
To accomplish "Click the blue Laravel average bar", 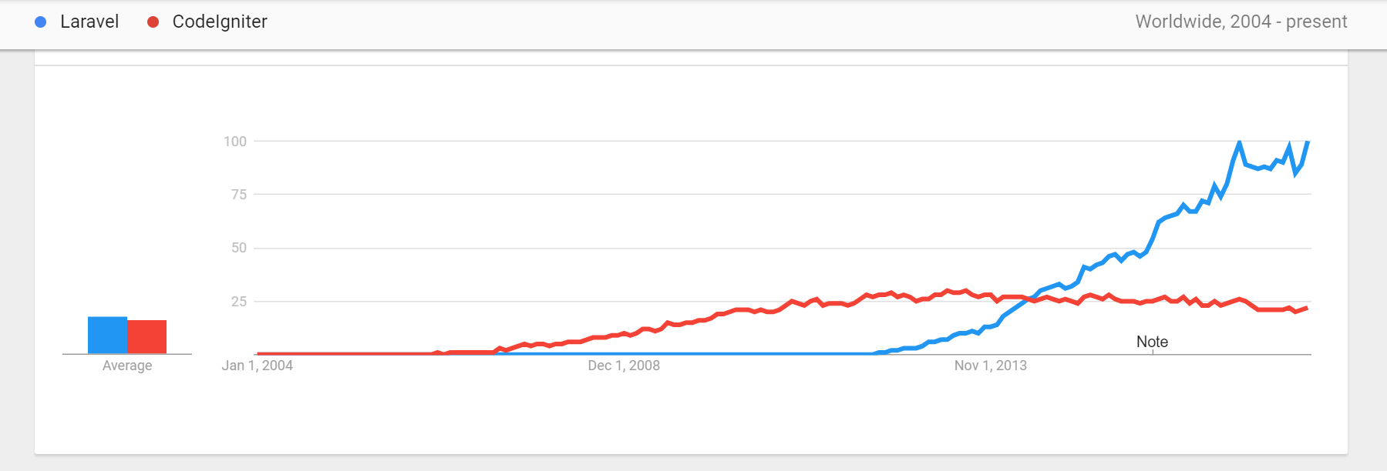I will [107, 335].
